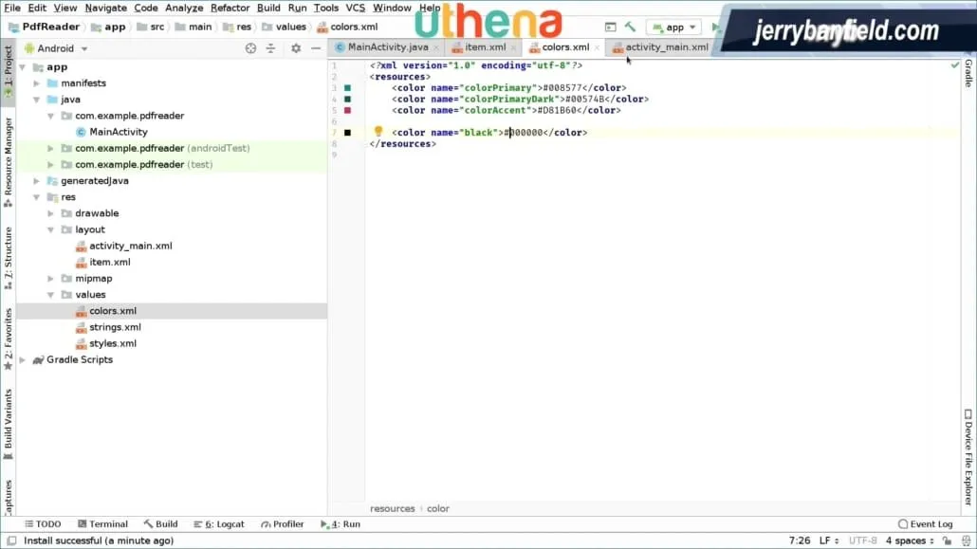977x549 pixels.
Task: Open Resource Manager side panel
Action: coord(9,161)
